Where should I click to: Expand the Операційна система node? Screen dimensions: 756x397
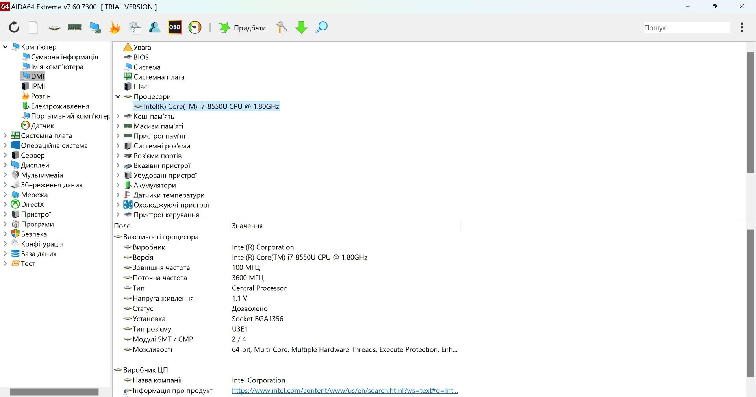point(6,145)
